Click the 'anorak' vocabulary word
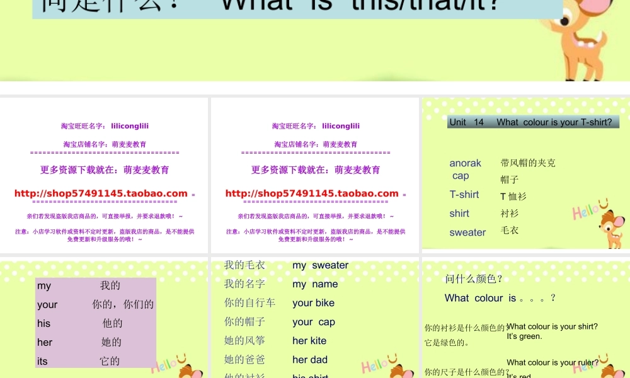This screenshot has width=630, height=378. pyautogui.click(x=464, y=163)
